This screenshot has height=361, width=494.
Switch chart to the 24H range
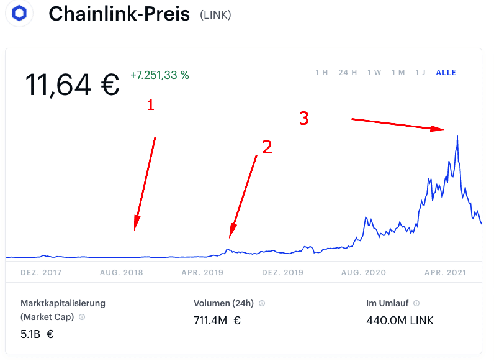pos(348,73)
